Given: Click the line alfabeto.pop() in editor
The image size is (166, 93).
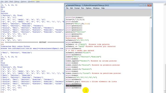Looking at the screenshot, I should (x=73, y=82).
